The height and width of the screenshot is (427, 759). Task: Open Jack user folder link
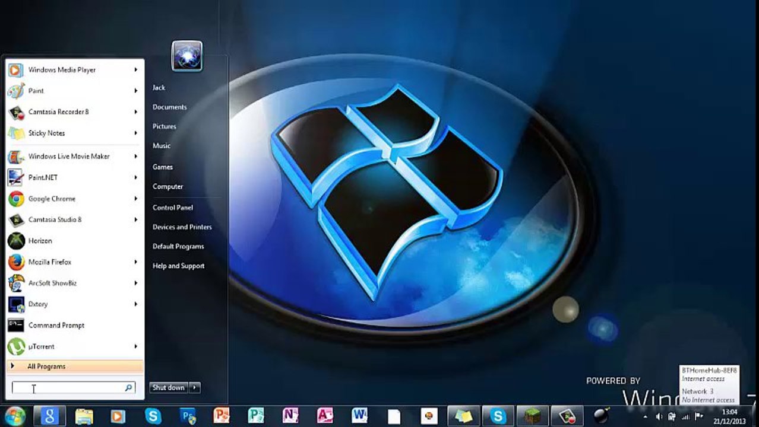159,88
